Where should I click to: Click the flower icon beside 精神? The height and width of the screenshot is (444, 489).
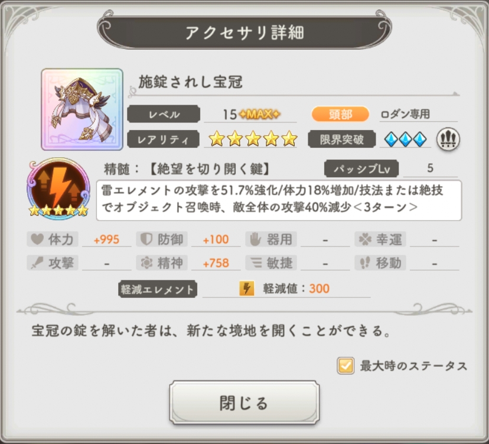point(146,263)
